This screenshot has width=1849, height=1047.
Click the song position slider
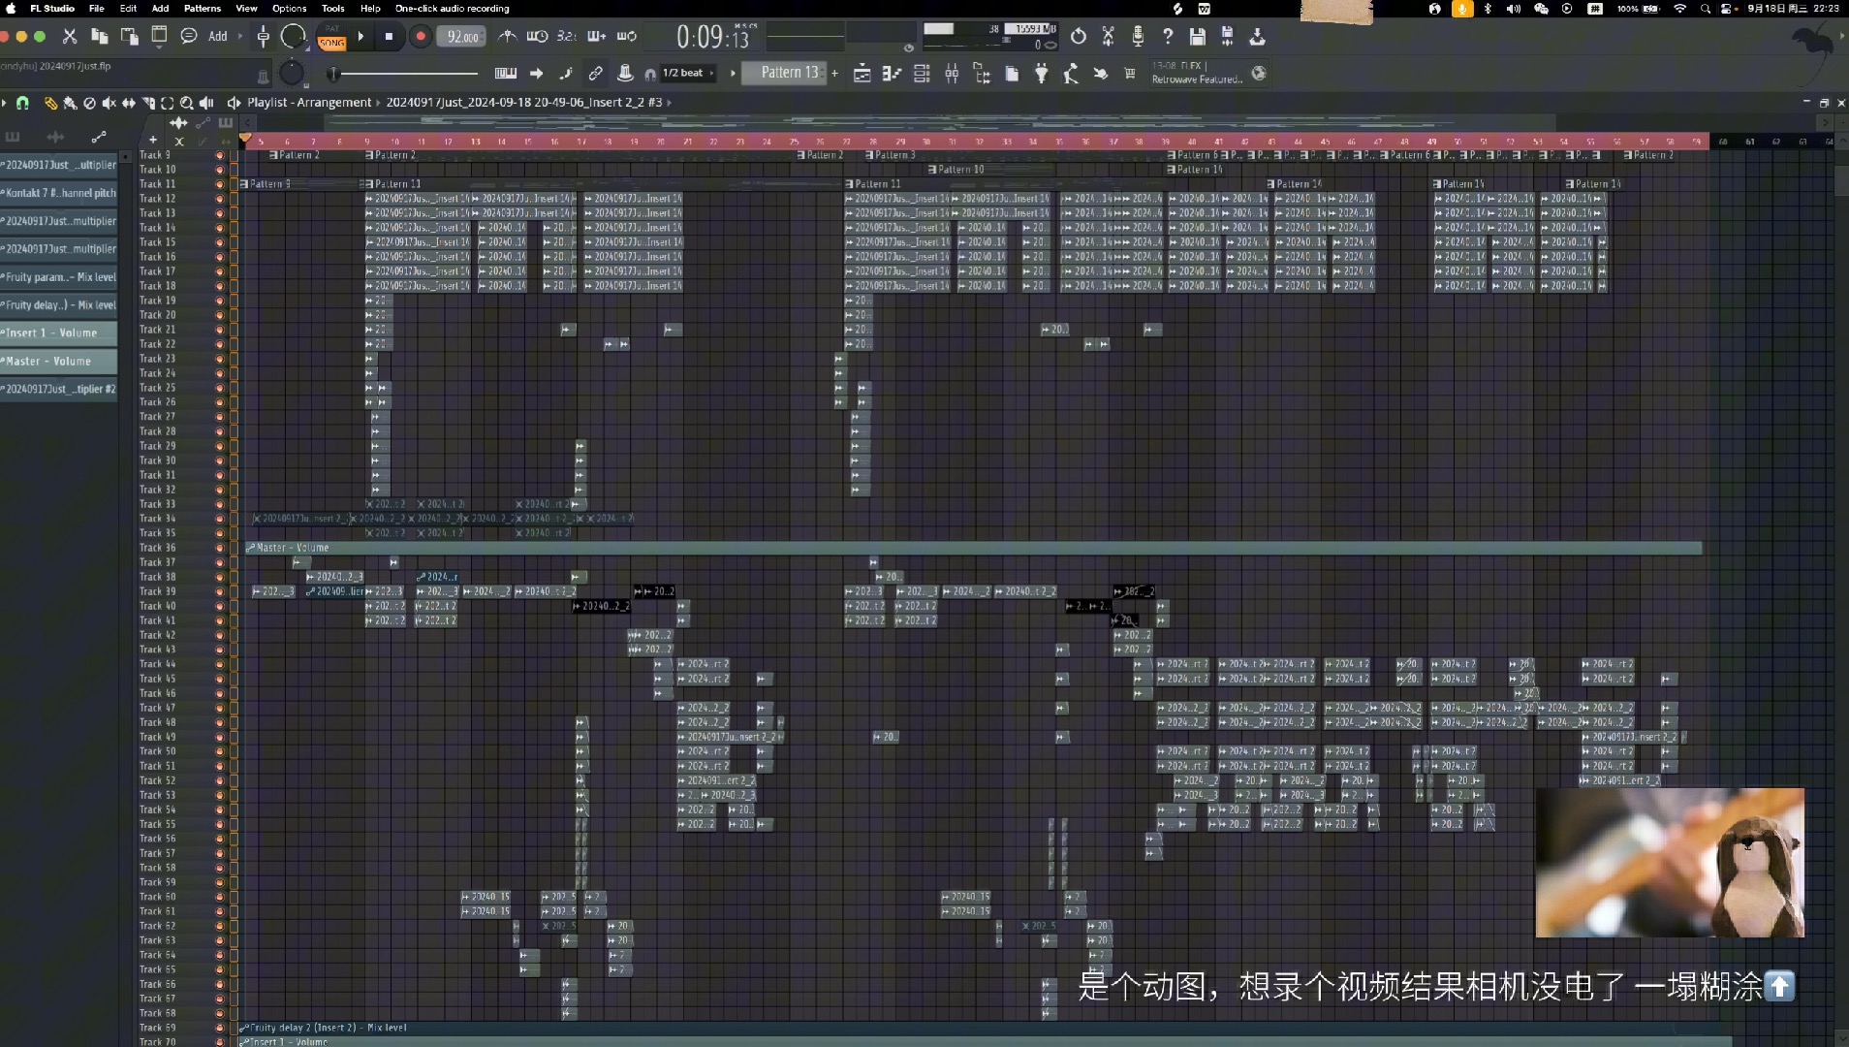(x=405, y=74)
